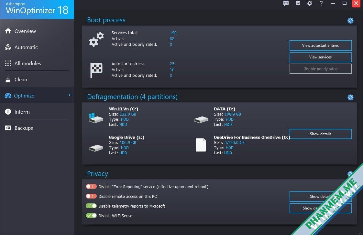The image size is (363, 235).
Task: Open the Automatic section
Action: [37, 47]
